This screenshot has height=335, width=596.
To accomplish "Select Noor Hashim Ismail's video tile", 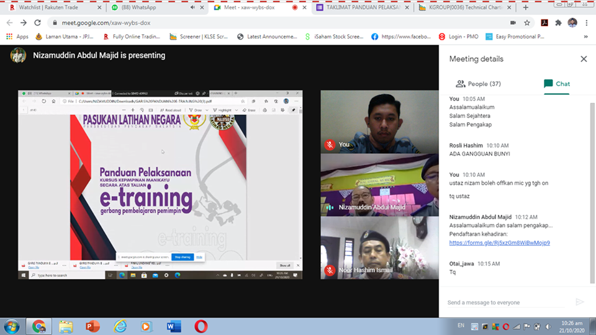I will point(379,248).
